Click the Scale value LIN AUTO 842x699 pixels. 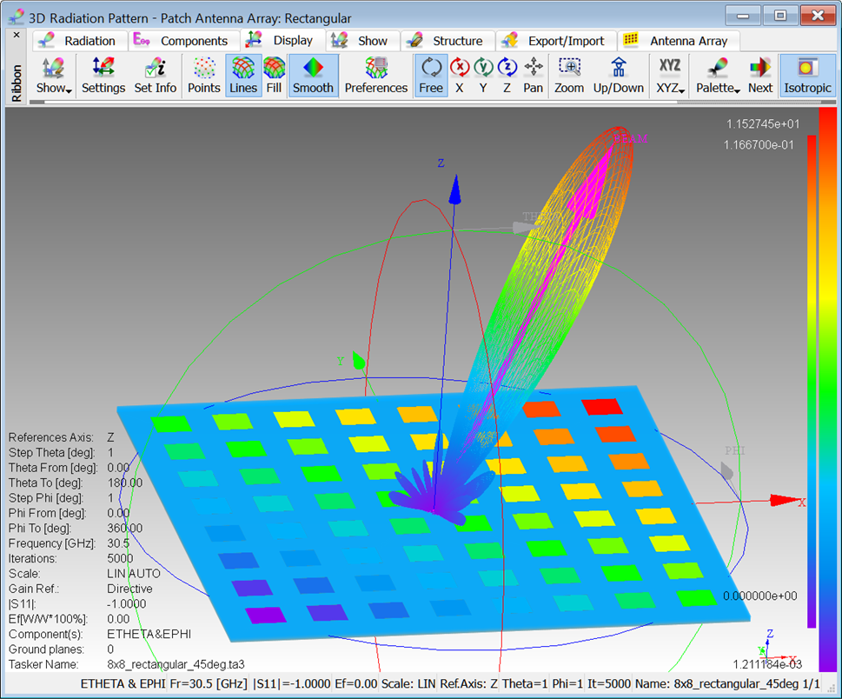click(x=134, y=573)
